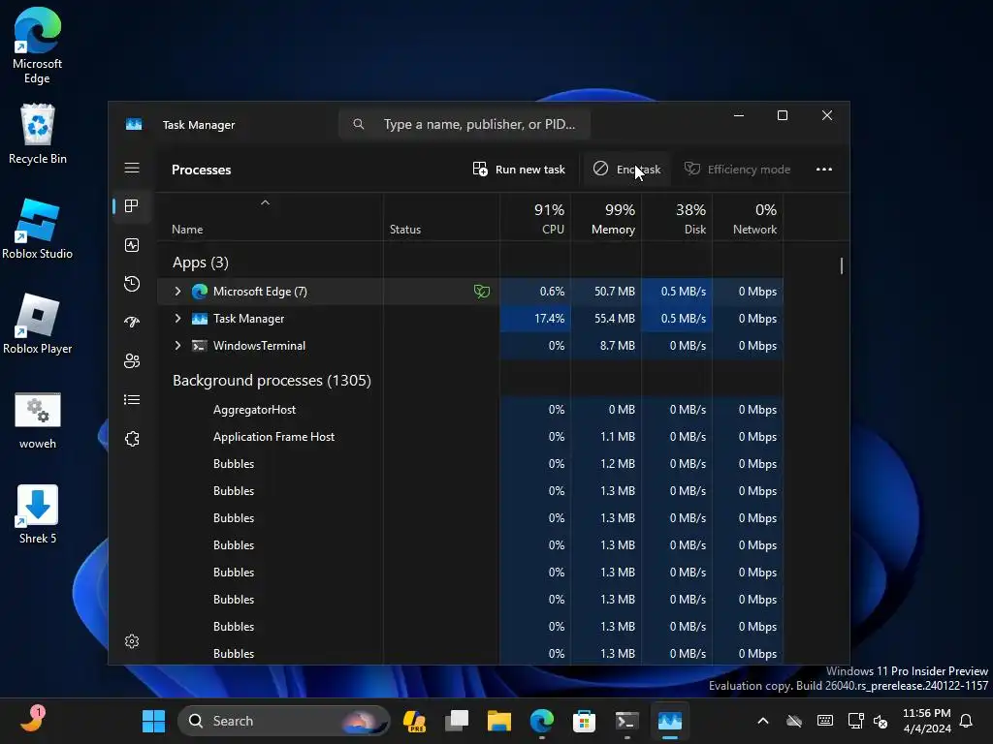Click the OneDrive not-syncing tray icon
993x744 pixels.
794,721
